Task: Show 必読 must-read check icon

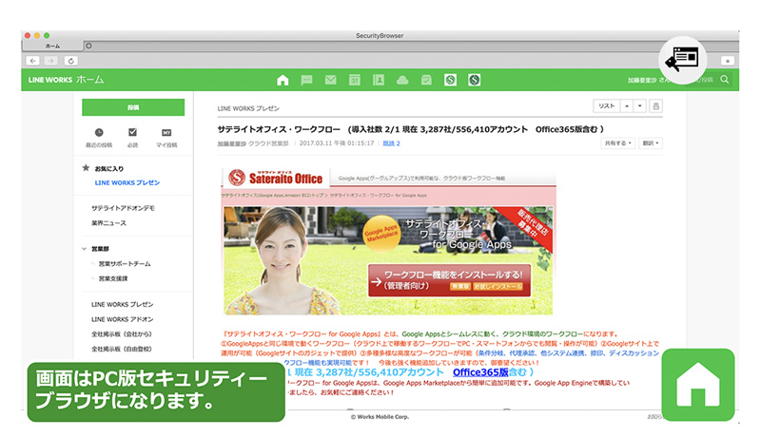Action: [x=132, y=132]
